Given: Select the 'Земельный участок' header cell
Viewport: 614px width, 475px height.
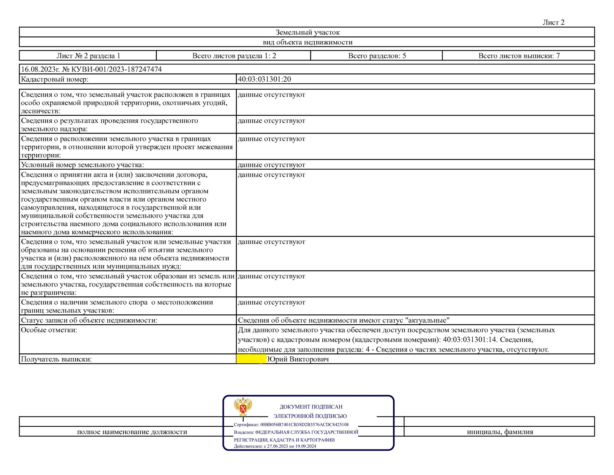Looking at the screenshot, I should [307, 32].
